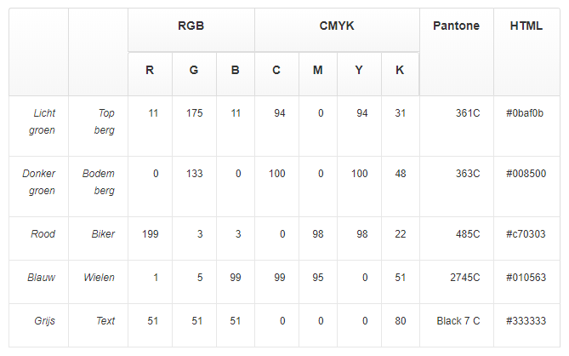Select the Donker groen row label
Image resolution: width=569 pixels, height=356 pixels.
click(x=40, y=182)
